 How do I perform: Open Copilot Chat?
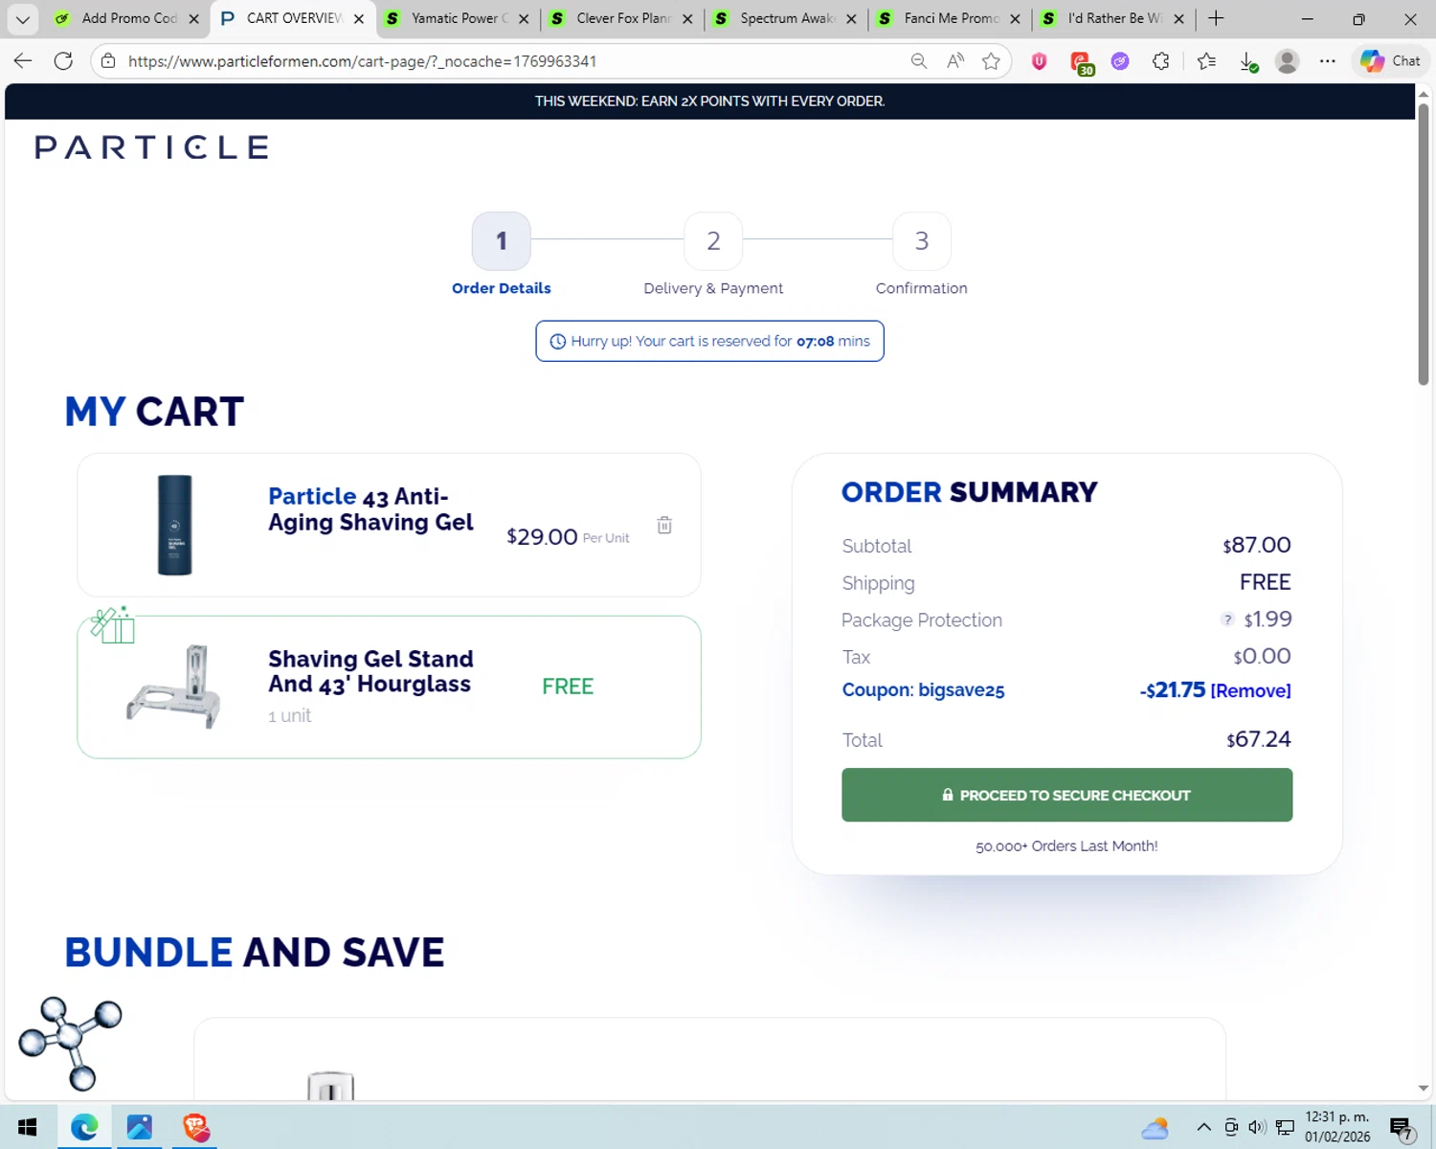pos(1391,61)
